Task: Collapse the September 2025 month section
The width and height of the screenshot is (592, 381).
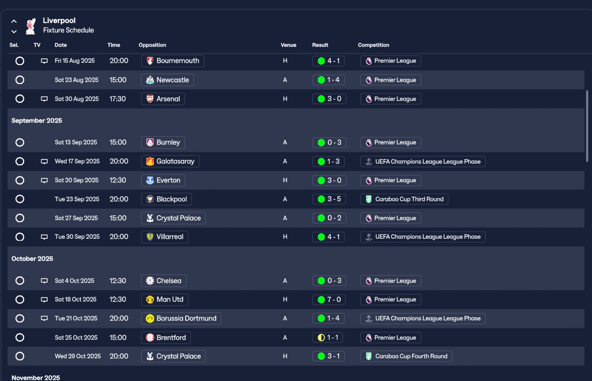Action: tap(37, 121)
